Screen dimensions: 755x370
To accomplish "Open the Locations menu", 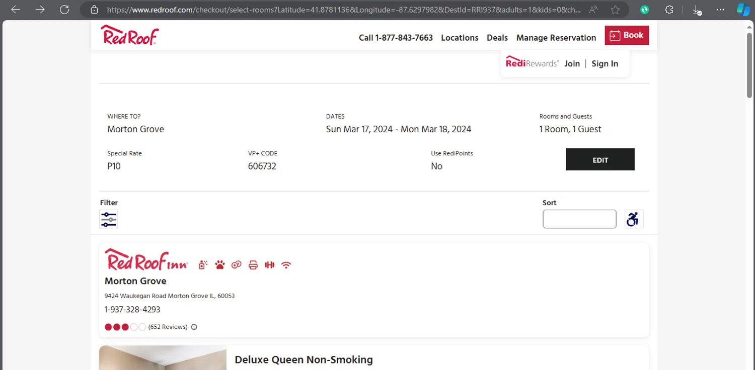I will 460,38.
